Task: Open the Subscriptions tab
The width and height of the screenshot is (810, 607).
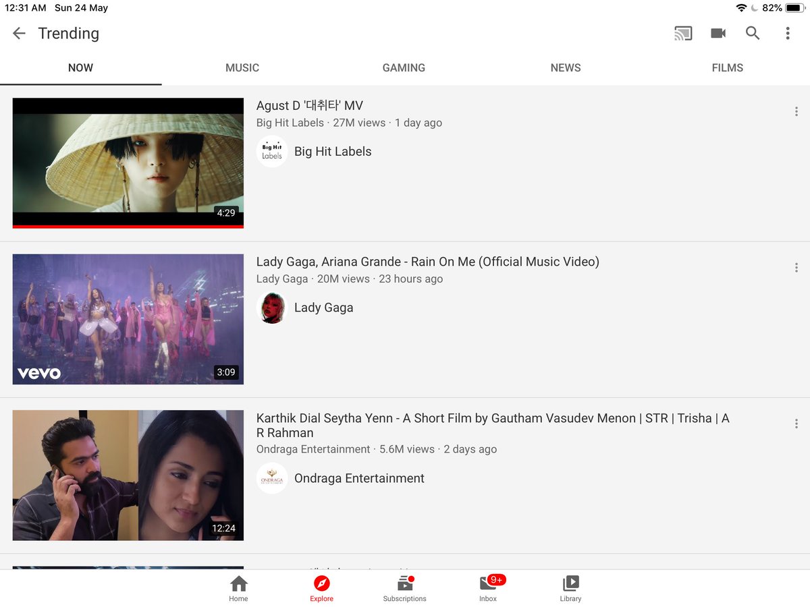Action: 405,588
